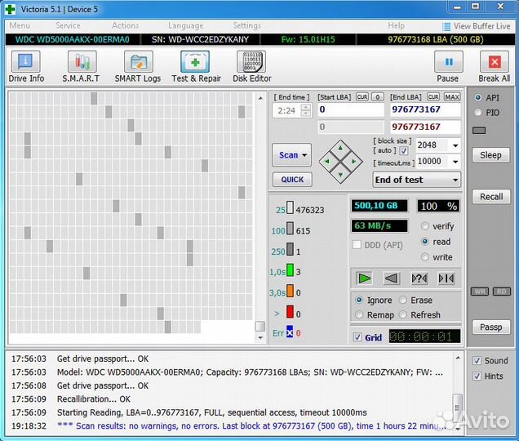
Task: Switch to Test & Repair section
Action: click(x=196, y=67)
